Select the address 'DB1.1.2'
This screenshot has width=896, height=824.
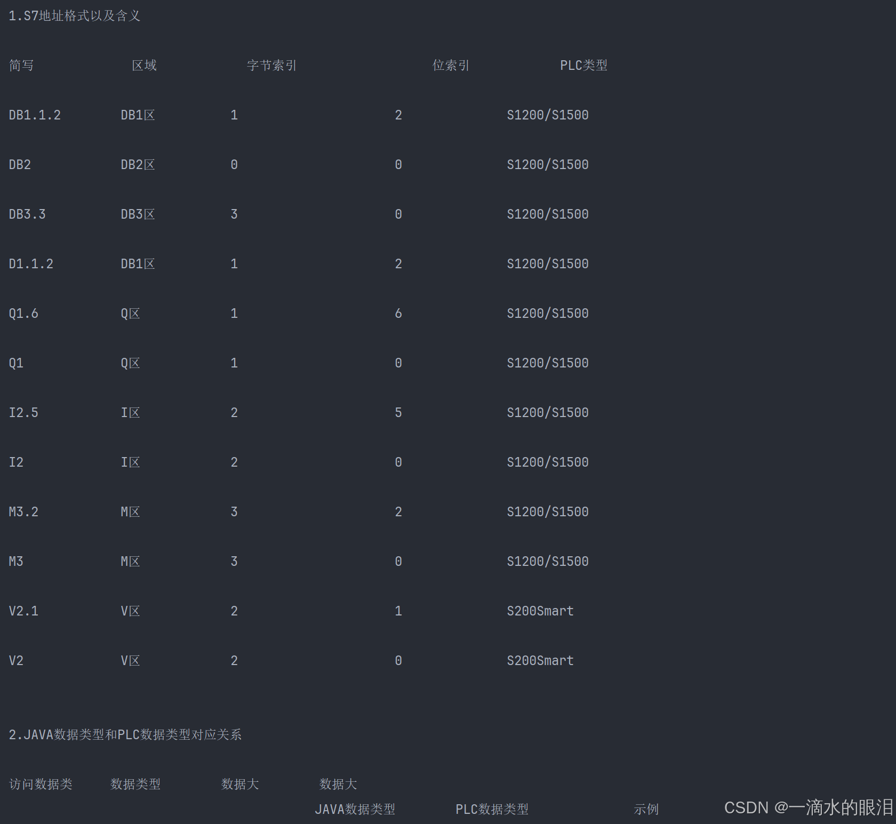[35, 115]
